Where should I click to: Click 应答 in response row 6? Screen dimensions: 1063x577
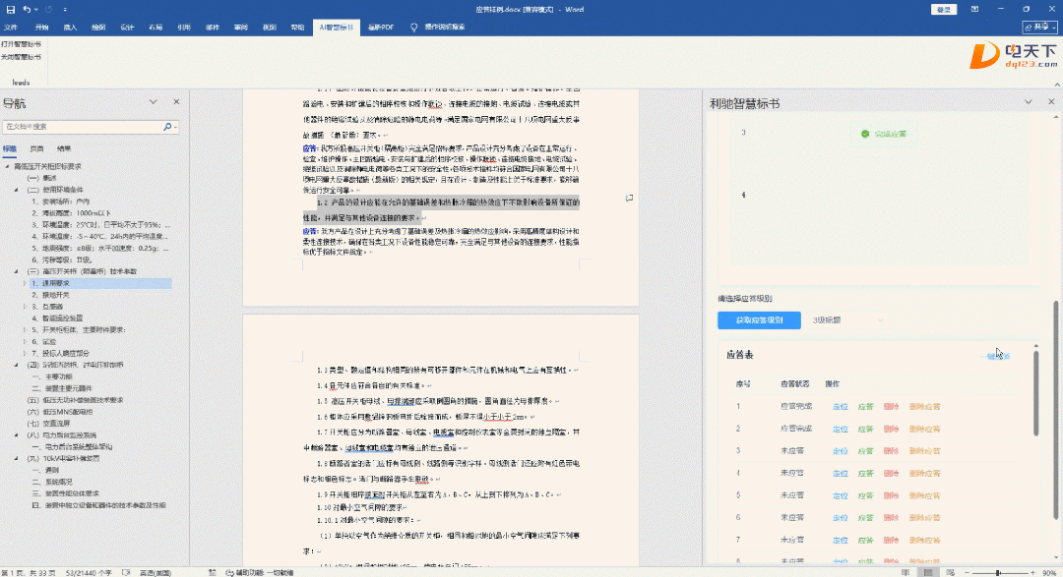[x=866, y=518]
